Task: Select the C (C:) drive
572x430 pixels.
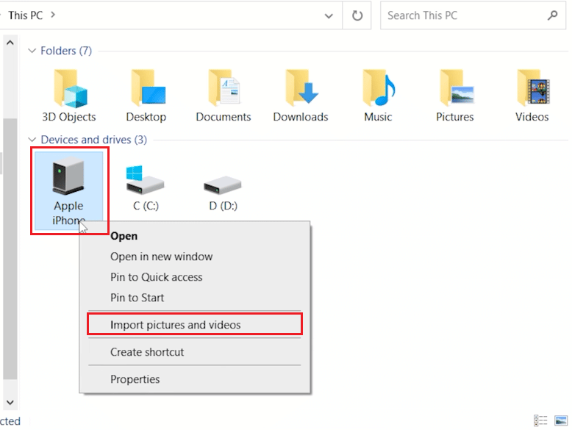Action: 146,188
